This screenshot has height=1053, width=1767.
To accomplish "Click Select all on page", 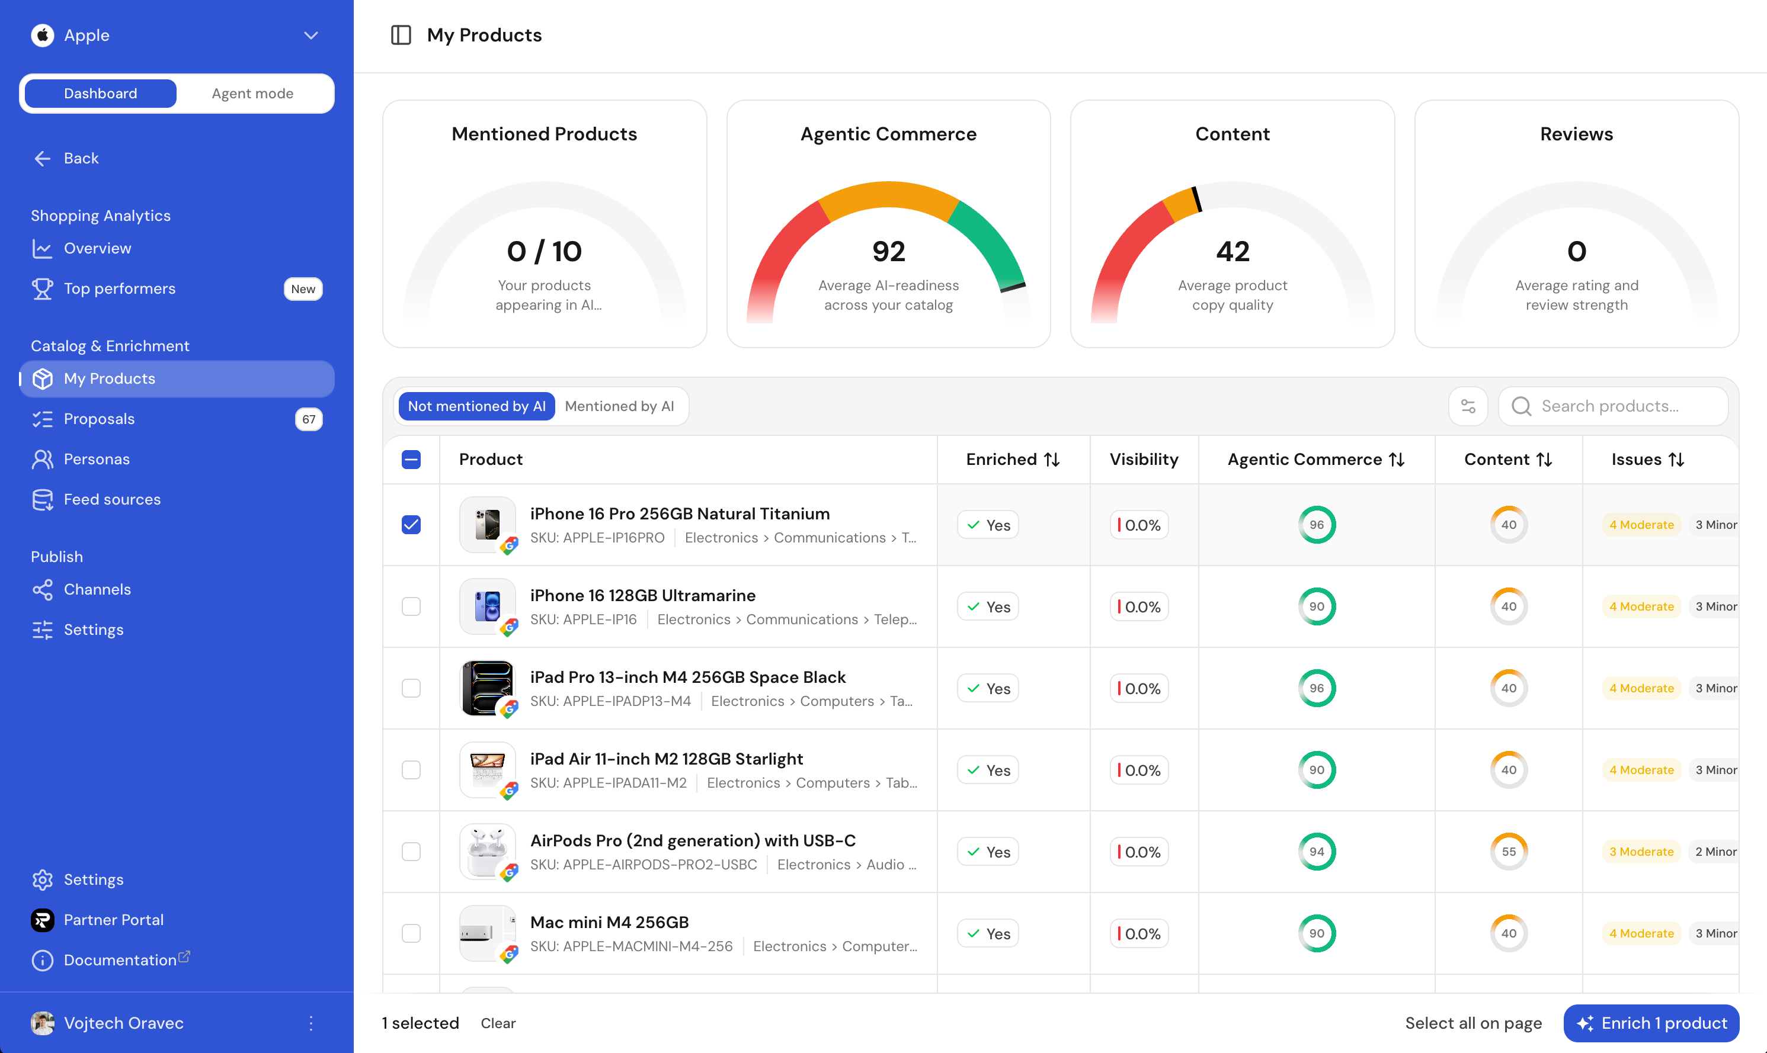I will pyautogui.click(x=1473, y=1022).
